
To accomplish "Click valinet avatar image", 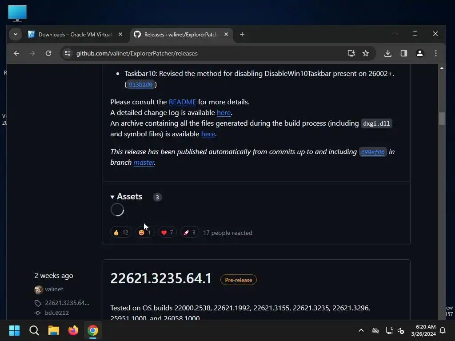I will [38, 289].
